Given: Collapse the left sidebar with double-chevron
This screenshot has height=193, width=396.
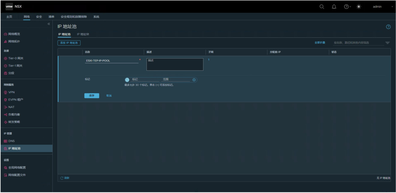Looking at the screenshot, I should tap(49, 24).
